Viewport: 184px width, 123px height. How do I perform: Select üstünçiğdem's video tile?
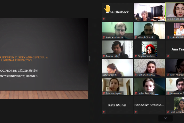[117, 68]
